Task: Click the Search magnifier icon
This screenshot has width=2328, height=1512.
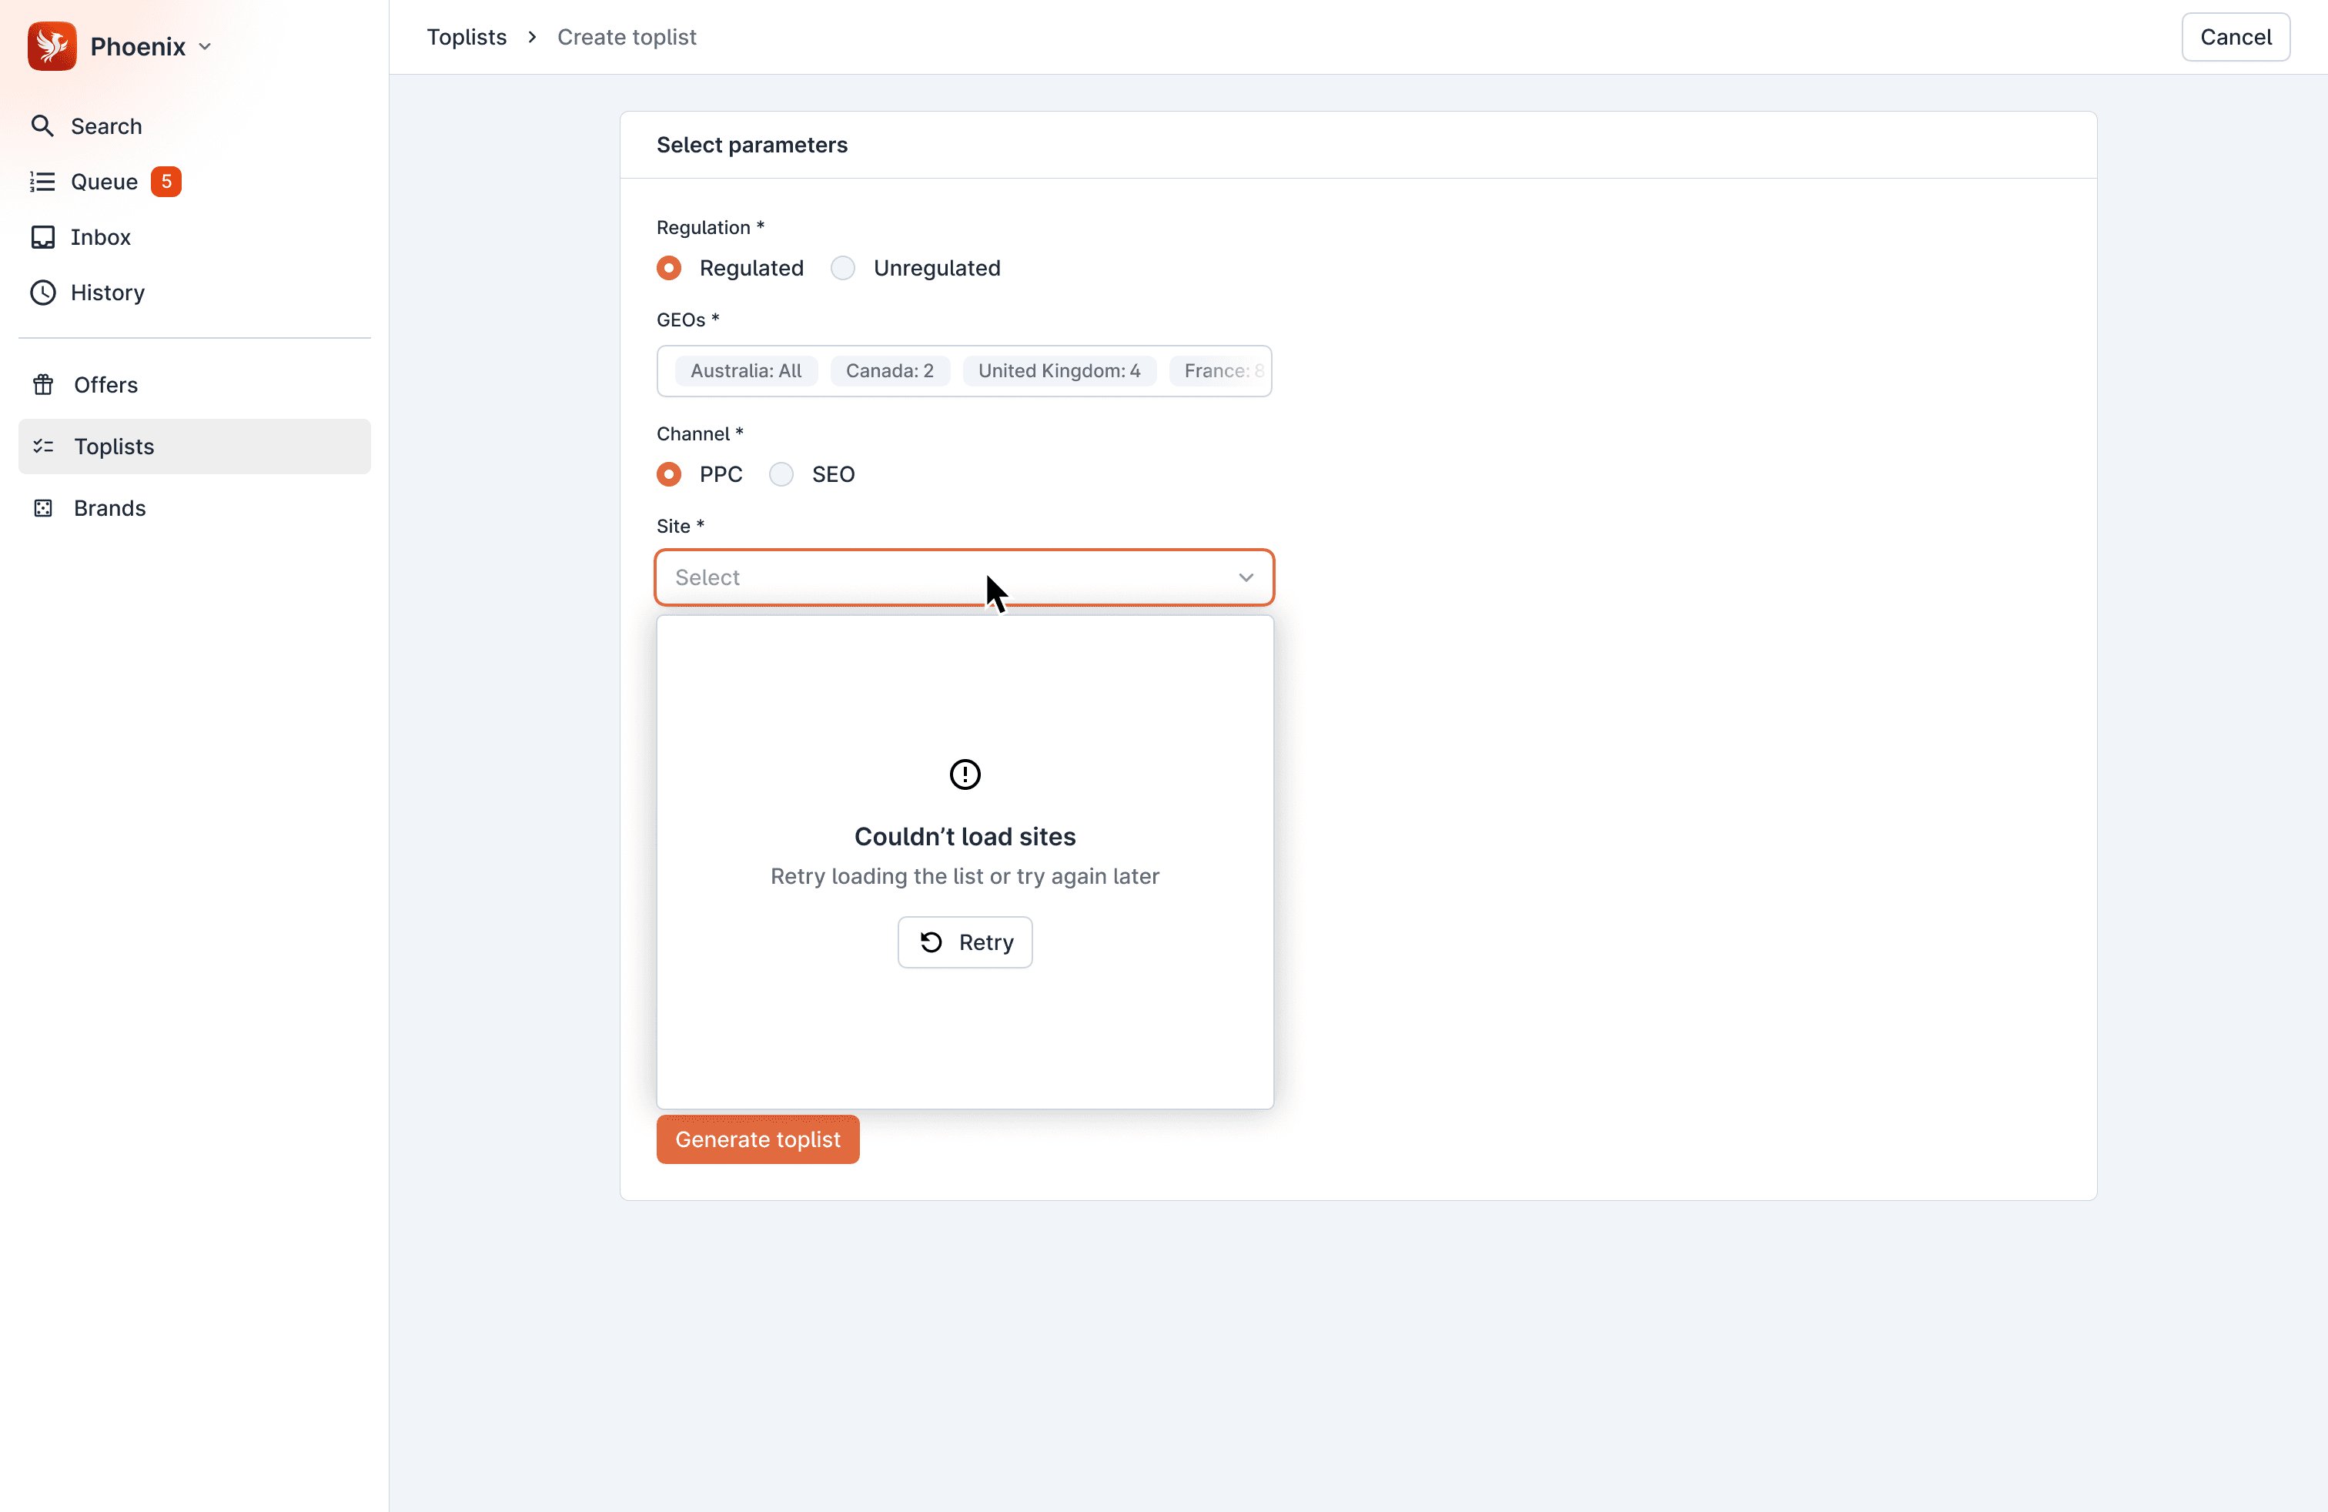Action: coord(42,126)
